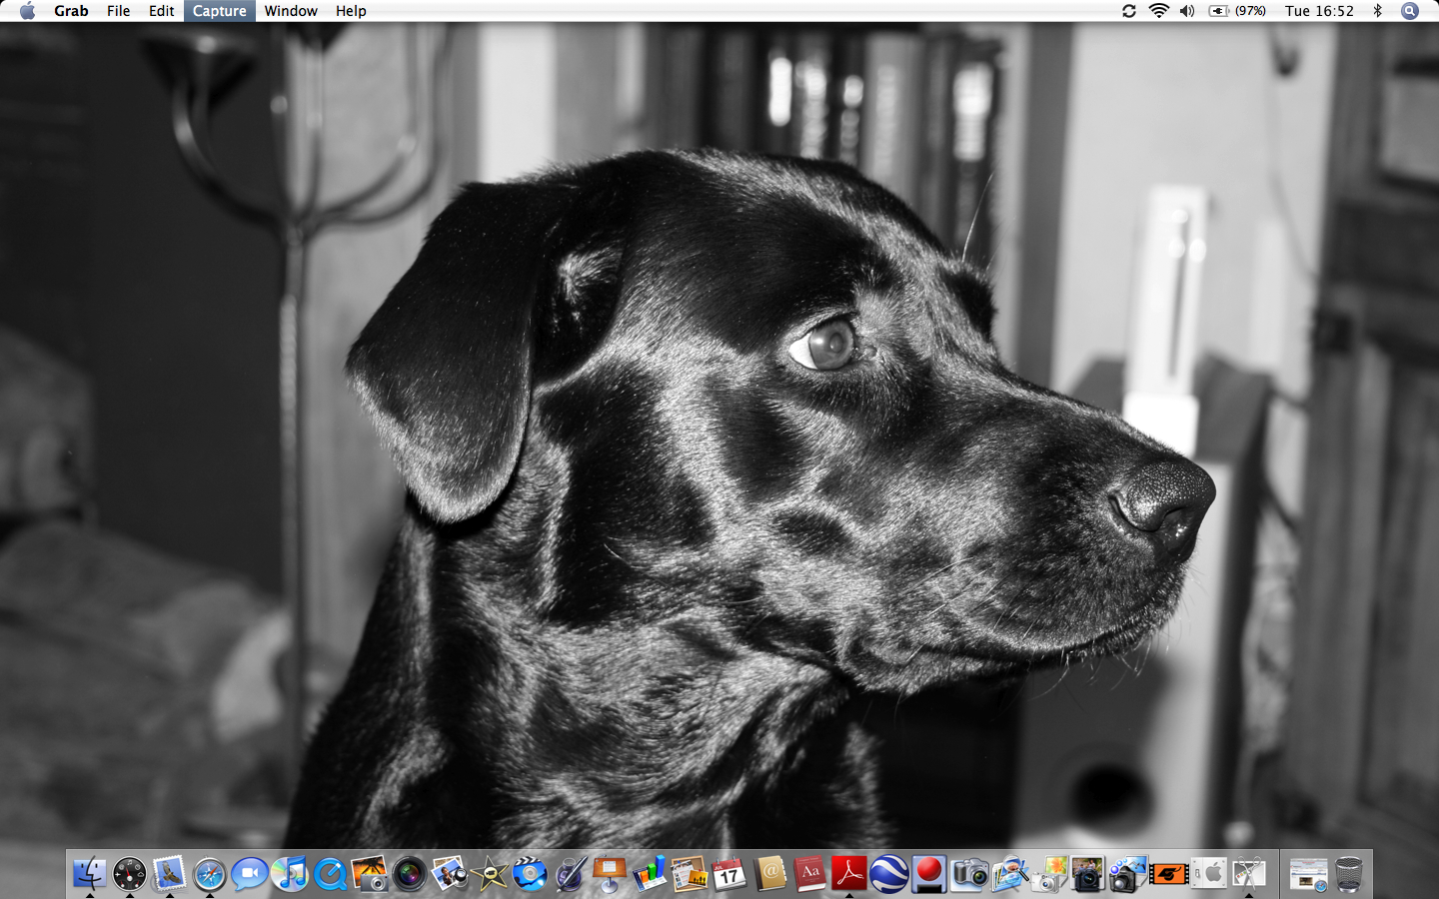Restore the minimized Safari web page
1439x899 pixels.
pos(1308,874)
